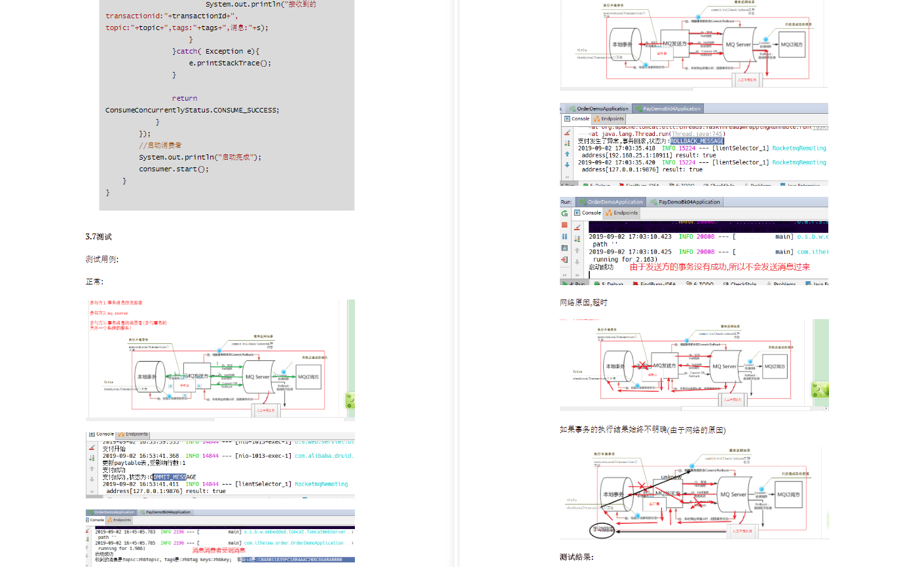The width and height of the screenshot is (918, 567).
Task: Select OrderDemoApplication tab above the ROLLBACK_MESSAGE log
Action: 598,109
